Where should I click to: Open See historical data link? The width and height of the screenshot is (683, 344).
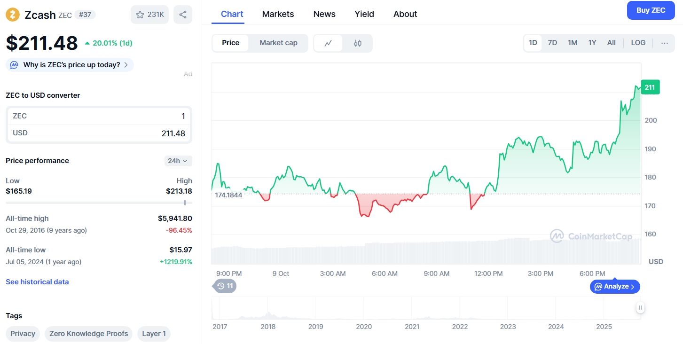[x=37, y=282]
